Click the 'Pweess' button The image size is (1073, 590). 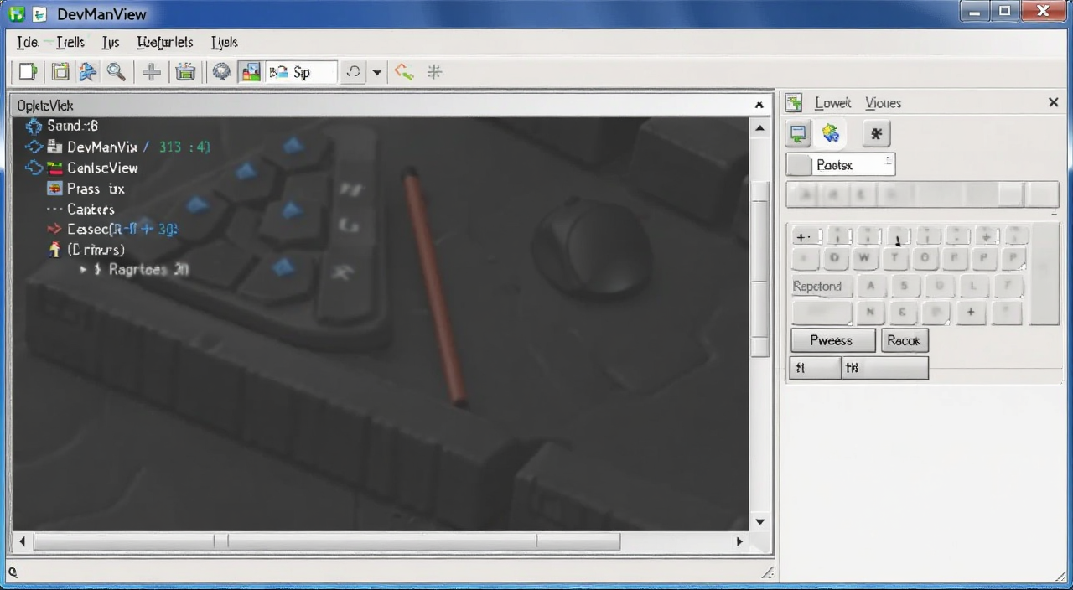(832, 340)
